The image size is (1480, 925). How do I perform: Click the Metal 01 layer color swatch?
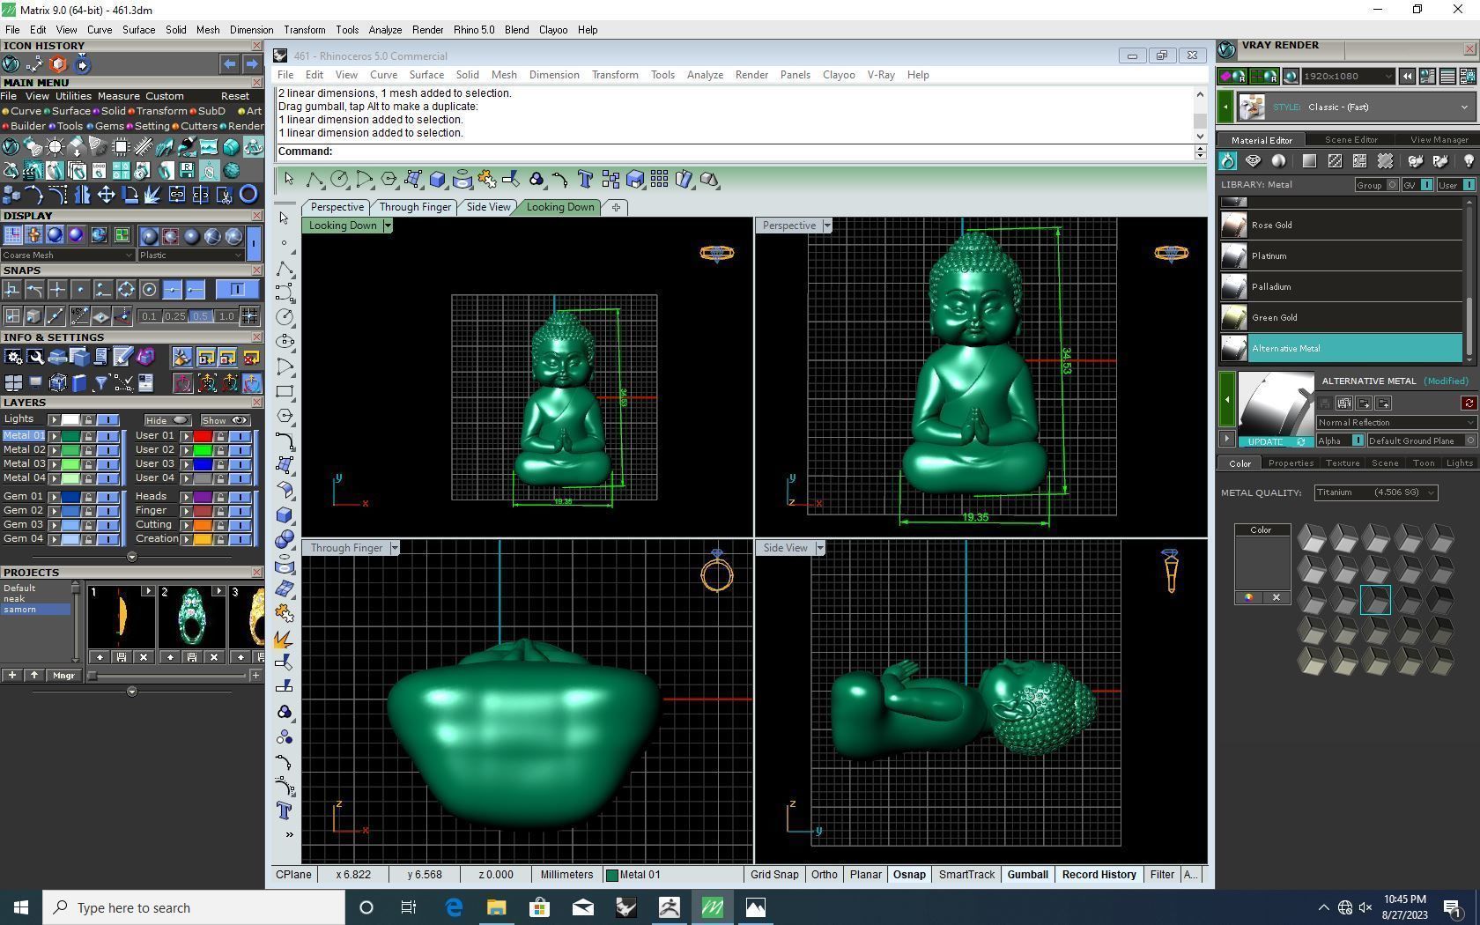point(70,436)
